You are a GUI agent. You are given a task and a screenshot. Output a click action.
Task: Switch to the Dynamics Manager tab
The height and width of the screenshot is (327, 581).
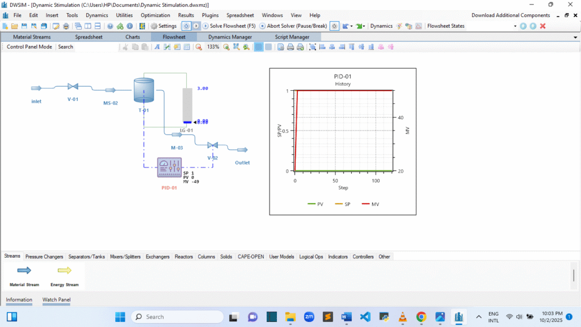click(230, 37)
